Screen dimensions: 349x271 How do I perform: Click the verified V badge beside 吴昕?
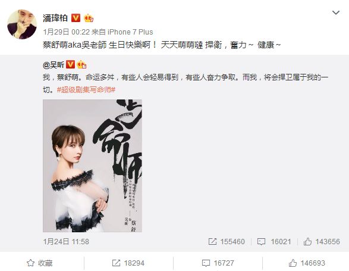pyautogui.click(x=70, y=64)
